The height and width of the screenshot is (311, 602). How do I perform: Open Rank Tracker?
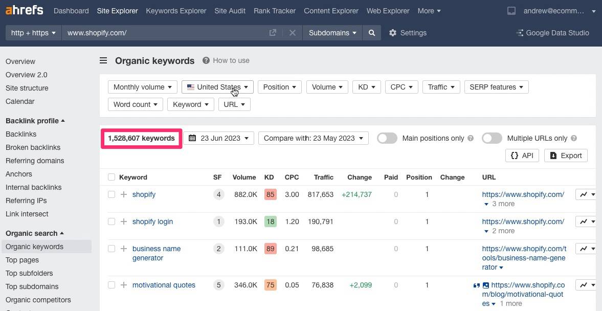(x=275, y=11)
